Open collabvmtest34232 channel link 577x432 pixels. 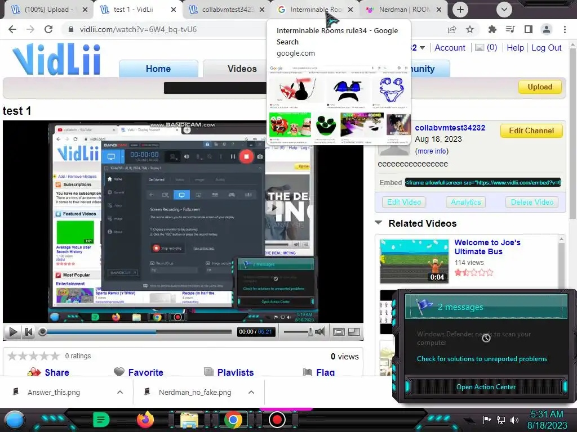pyautogui.click(x=450, y=128)
